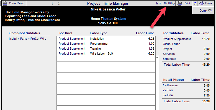Print the Time Manager report
This screenshot has width=216, height=110.
point(184,3)
